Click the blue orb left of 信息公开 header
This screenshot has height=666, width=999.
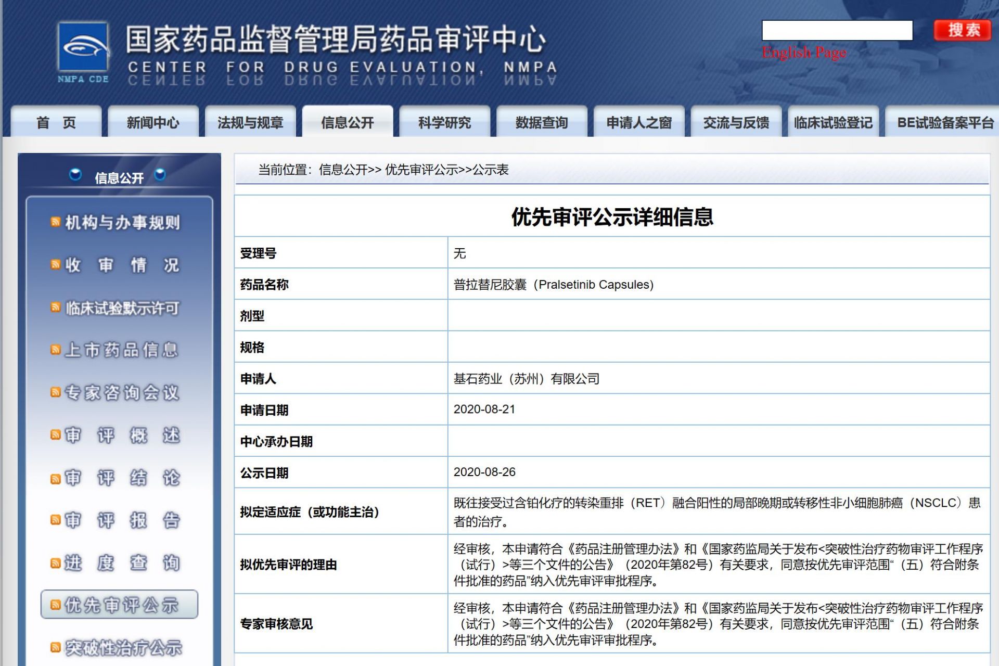coord(75,175)
